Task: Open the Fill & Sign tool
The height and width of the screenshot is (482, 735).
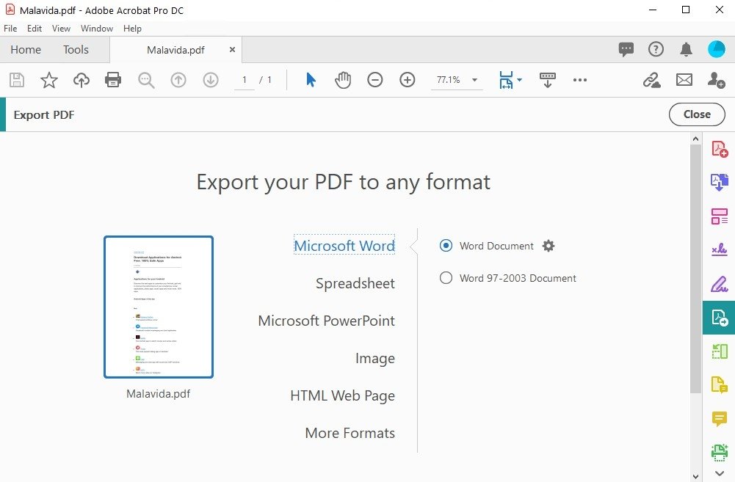Action: tap(719, 249)
